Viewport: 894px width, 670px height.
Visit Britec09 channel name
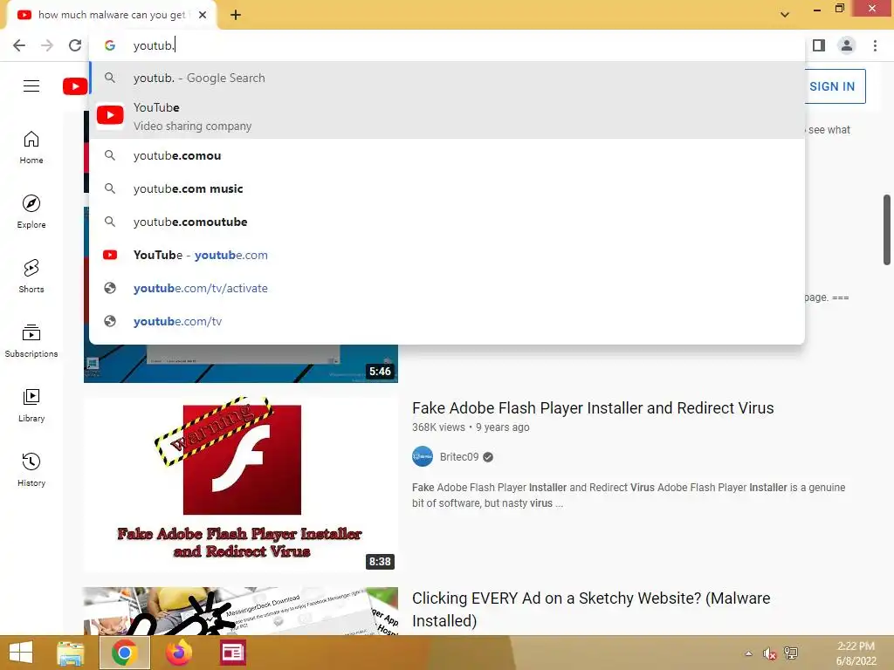click(x=459, y=457)
